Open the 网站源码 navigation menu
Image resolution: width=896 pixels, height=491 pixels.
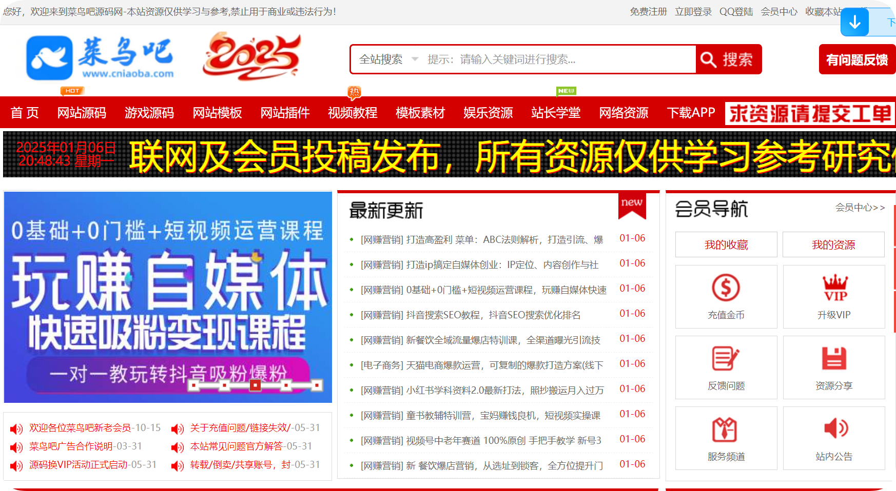point(82,113)
